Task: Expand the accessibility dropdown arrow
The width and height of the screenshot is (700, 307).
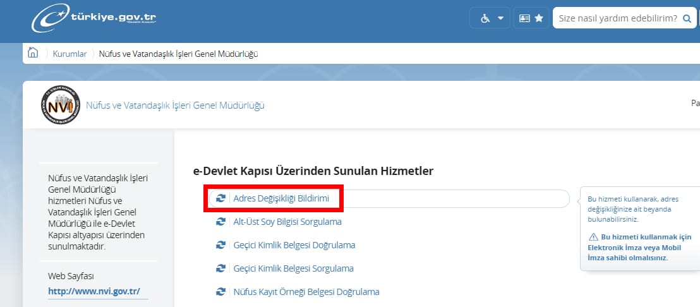Action: click(x=500, y=18)
